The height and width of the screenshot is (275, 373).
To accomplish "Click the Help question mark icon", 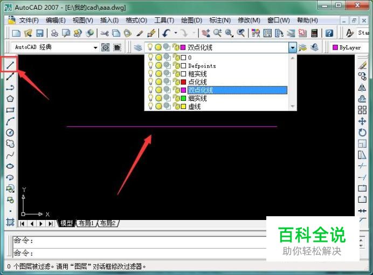I will (x=329, y=33).
